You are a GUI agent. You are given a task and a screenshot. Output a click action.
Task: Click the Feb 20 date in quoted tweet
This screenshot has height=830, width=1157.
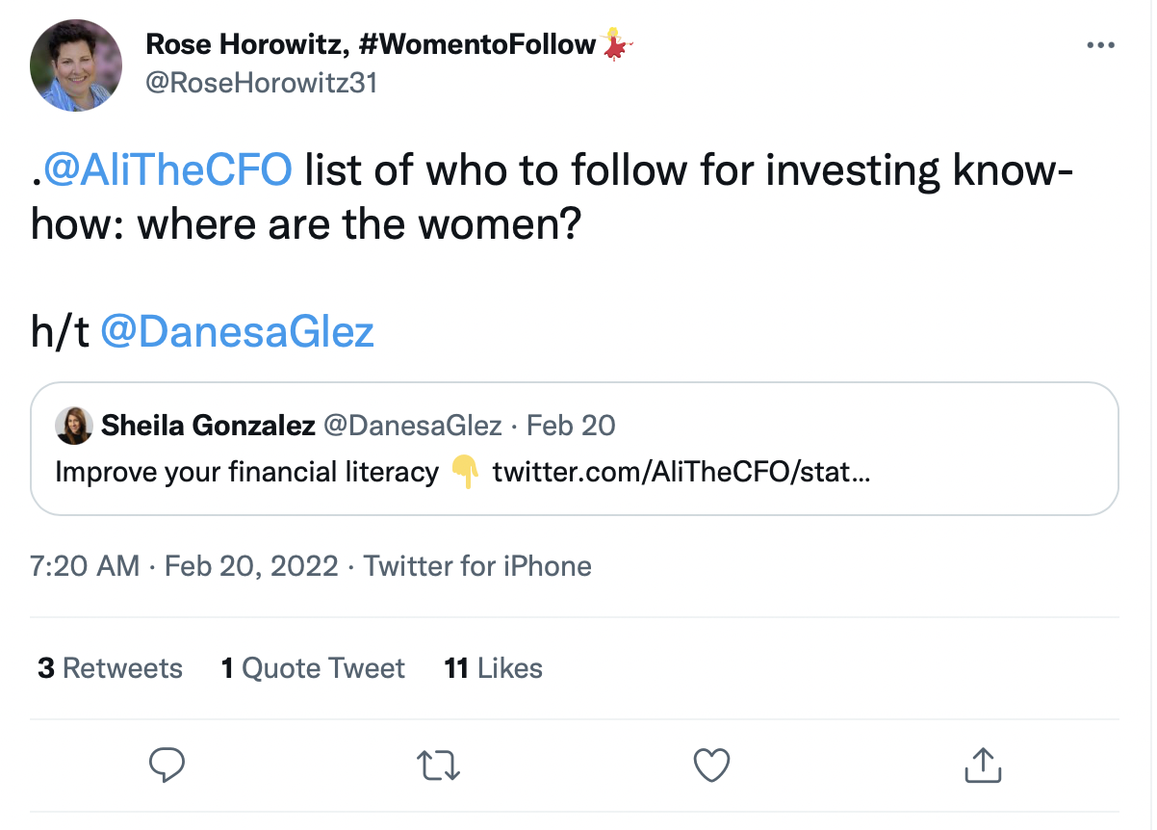(571, 426)
